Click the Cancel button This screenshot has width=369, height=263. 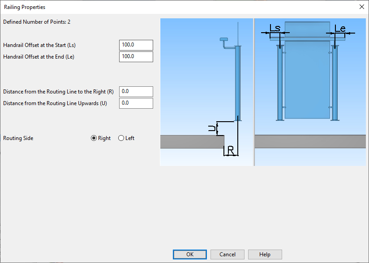(227, 255)
